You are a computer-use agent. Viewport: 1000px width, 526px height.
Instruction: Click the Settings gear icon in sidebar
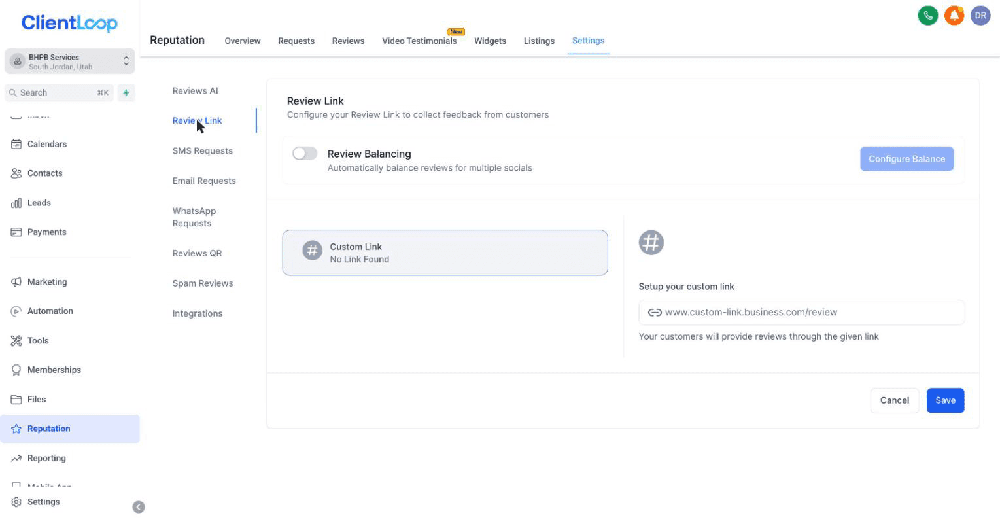[16, 502]
